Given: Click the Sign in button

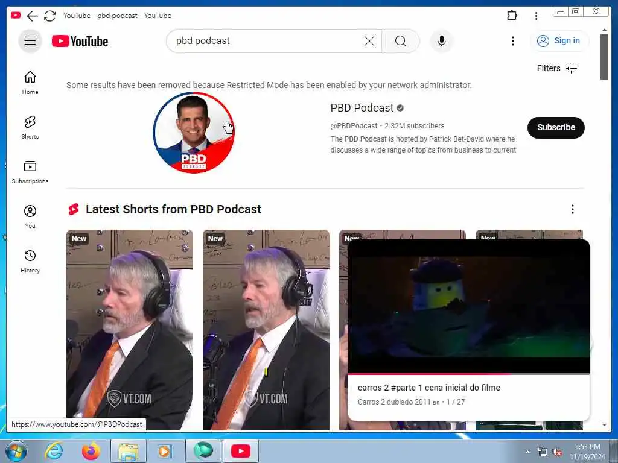Looking at the screenshot, I should pos(559,40).
